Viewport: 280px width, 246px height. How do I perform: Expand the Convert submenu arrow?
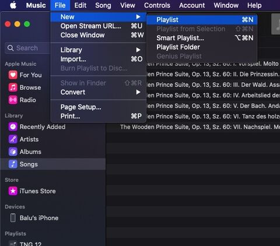[x=138, y=92]
